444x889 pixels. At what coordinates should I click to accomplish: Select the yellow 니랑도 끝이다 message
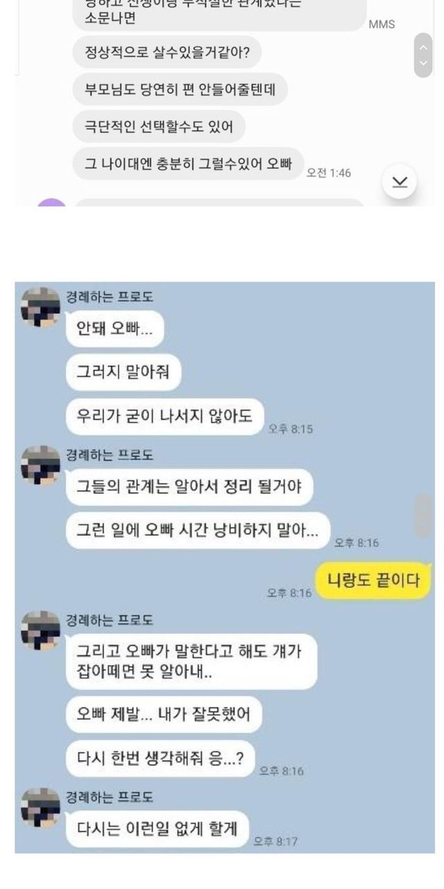(x=373, y=579)
